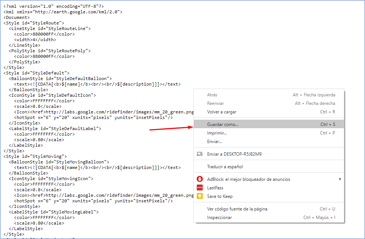The image size is (365, 239).
Task: Click the Style id="StyleRoute" opening tag
Action: pos(34,23)
